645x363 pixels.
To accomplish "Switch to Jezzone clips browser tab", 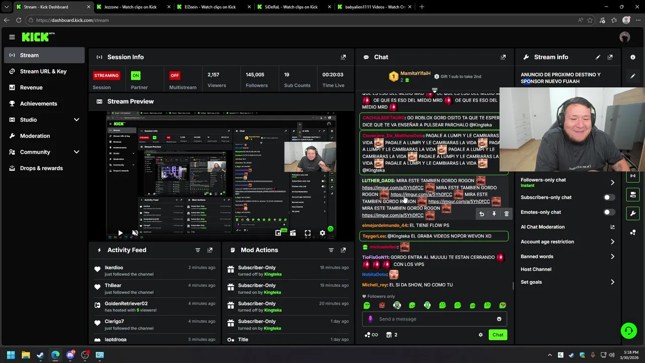I will pos(133,7).
